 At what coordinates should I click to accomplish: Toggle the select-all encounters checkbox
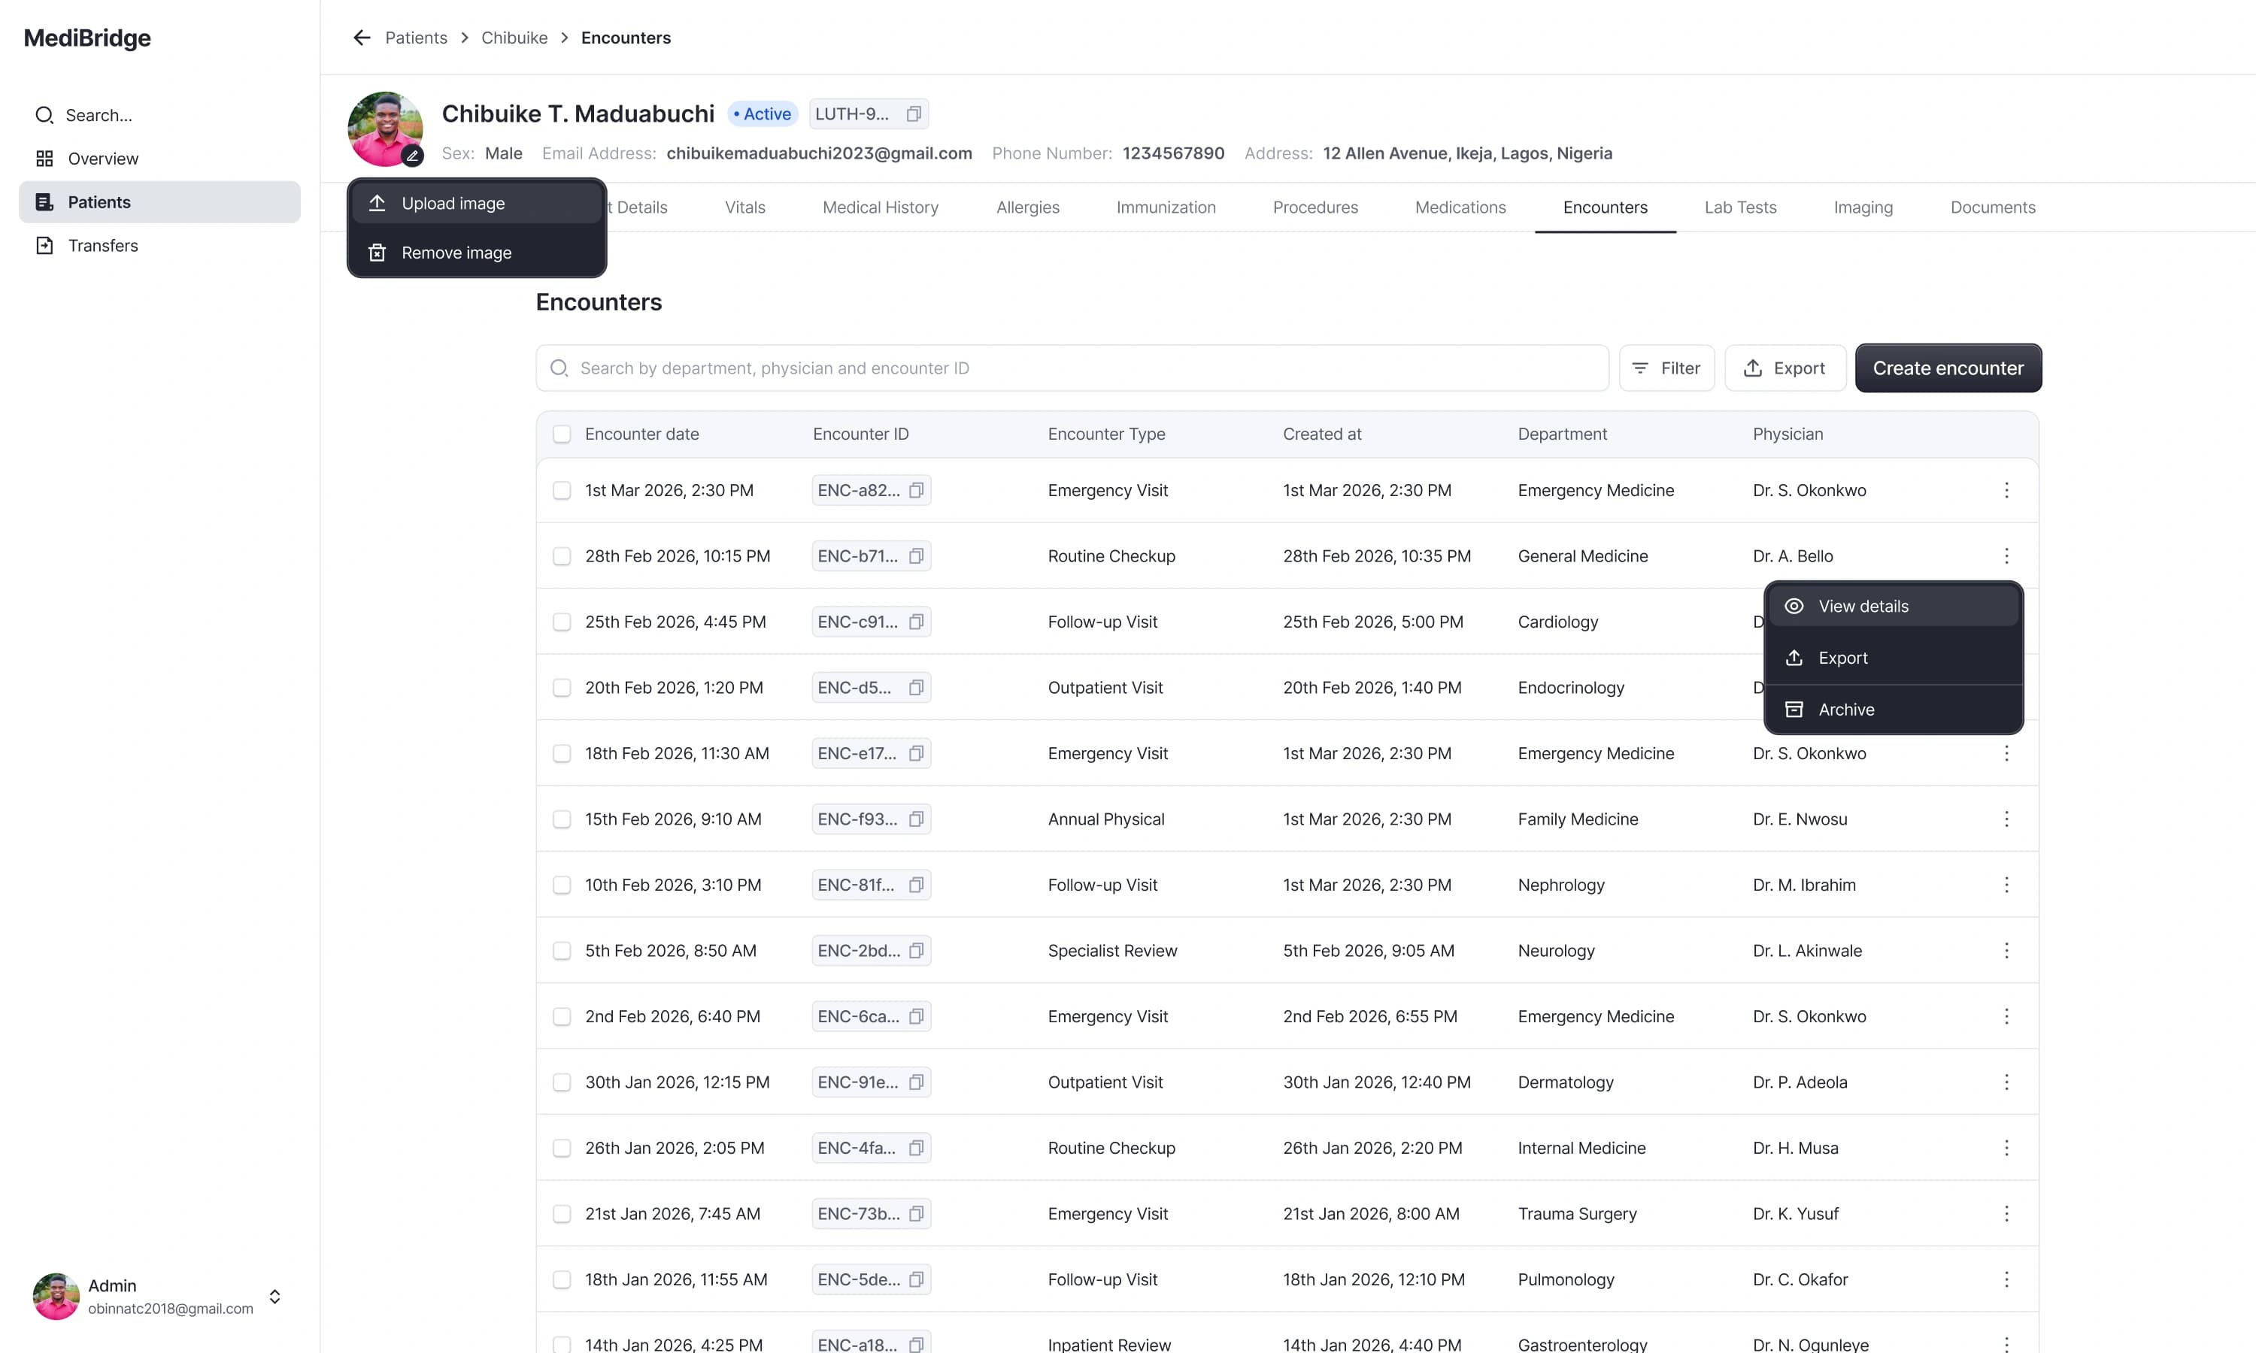point(562,434)
